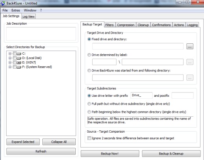
Task: Open the Cleanup tab
Action: (143, 25)
